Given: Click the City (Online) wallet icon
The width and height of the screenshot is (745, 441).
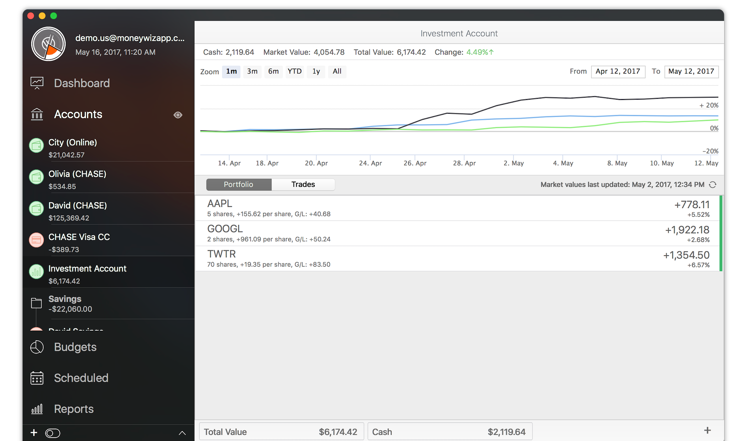Looking at the screenshot, I should click(x=37, y=146).
